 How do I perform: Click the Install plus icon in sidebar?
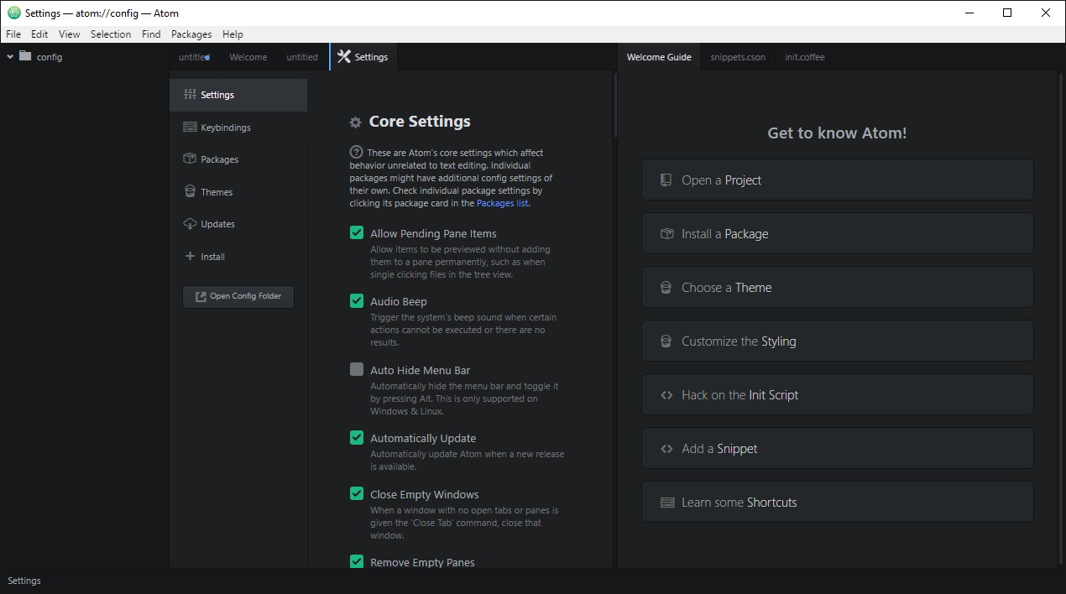coord(191,256)
